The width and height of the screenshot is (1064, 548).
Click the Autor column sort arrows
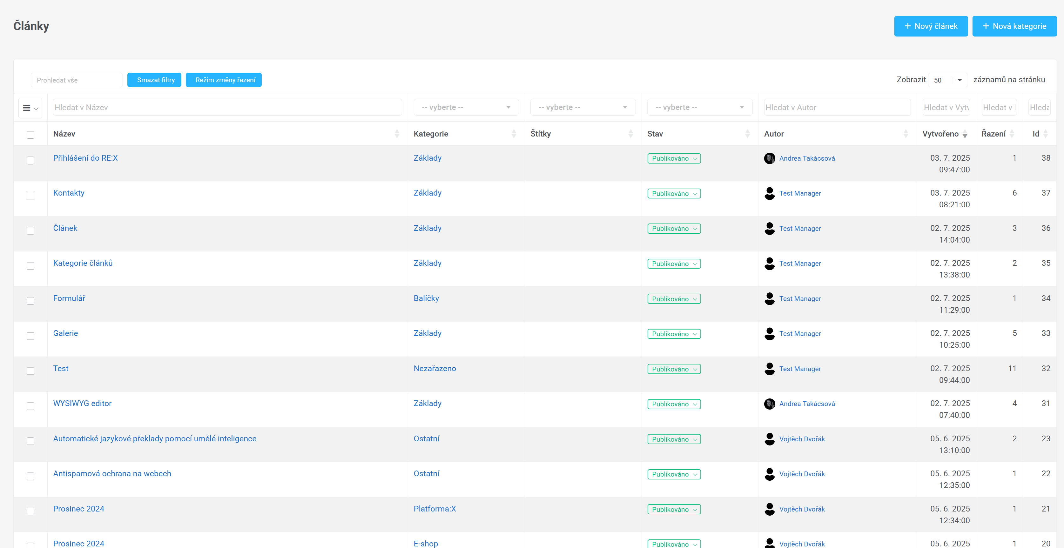pos(906,134)
